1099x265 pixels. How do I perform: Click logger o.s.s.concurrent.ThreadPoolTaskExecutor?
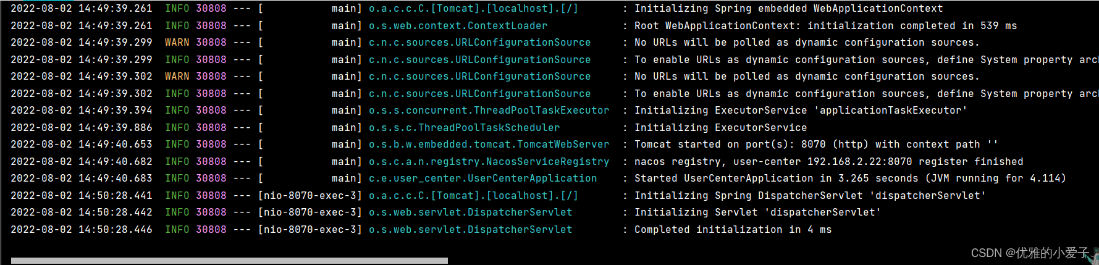click(489, 111)
